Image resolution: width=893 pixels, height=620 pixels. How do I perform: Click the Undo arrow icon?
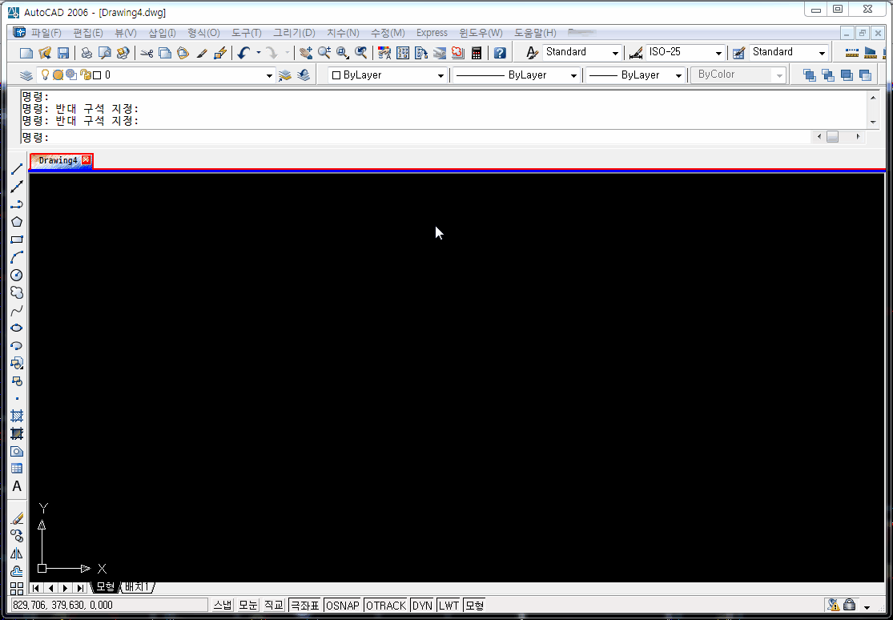[243, 53]
